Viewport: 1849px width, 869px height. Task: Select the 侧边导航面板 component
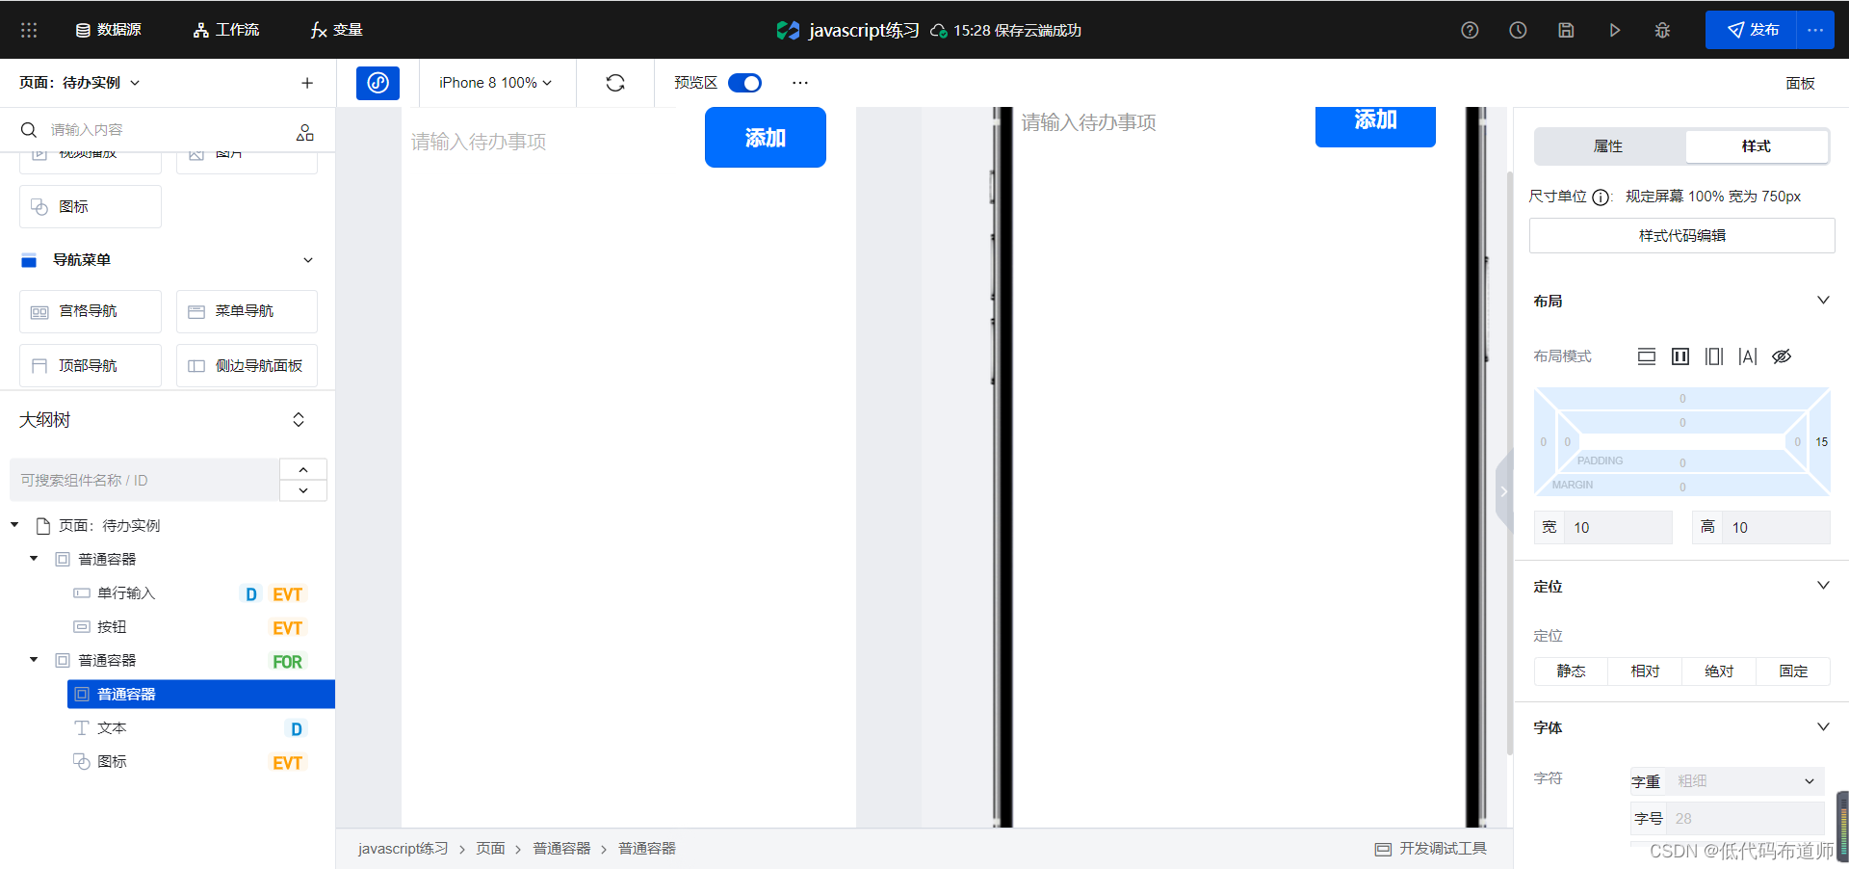click(x=247, y=366)
